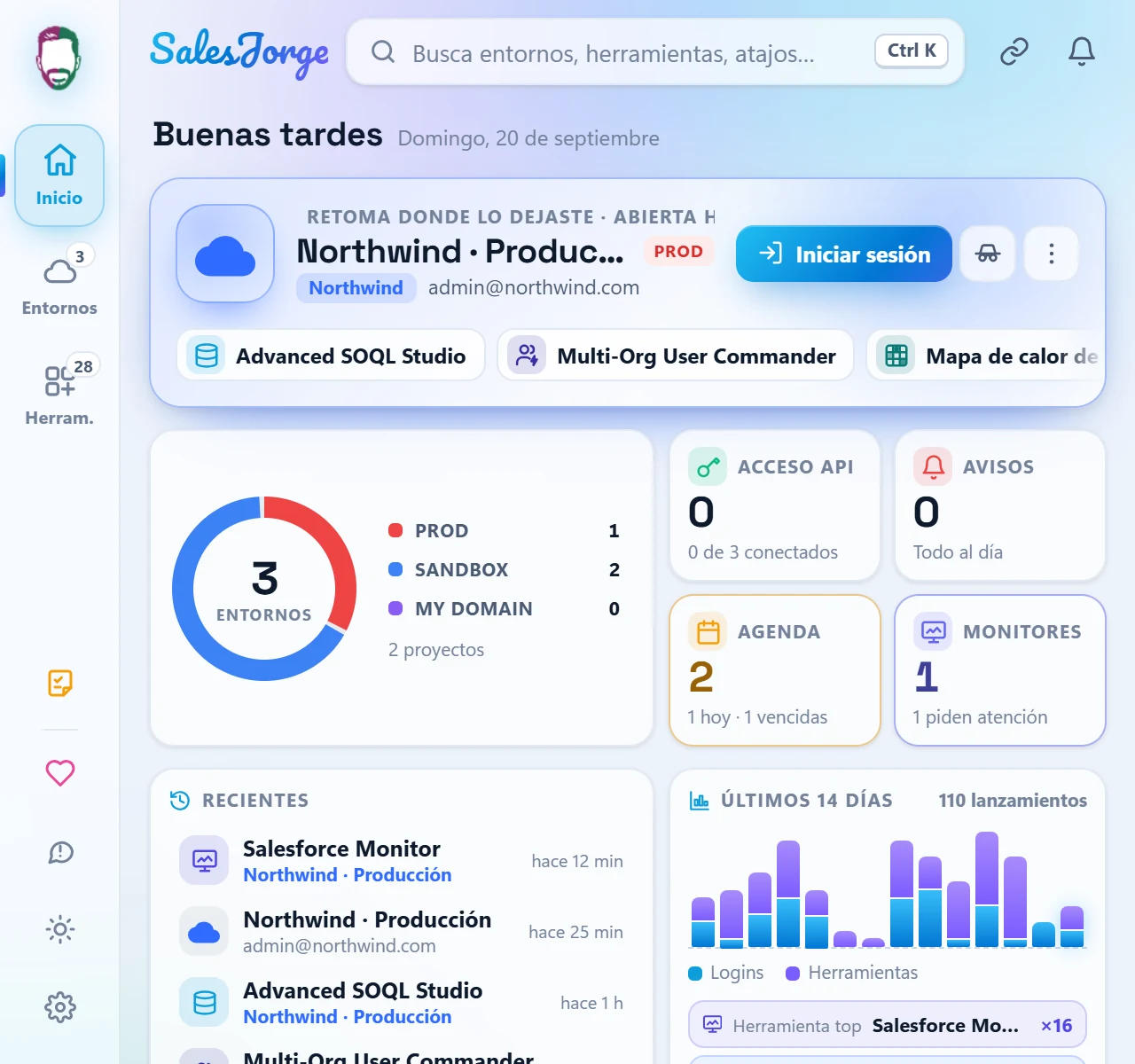Click the SalesJorge logo
The height and width of the screenshot is (1064, 1135).
coord(239,53)
